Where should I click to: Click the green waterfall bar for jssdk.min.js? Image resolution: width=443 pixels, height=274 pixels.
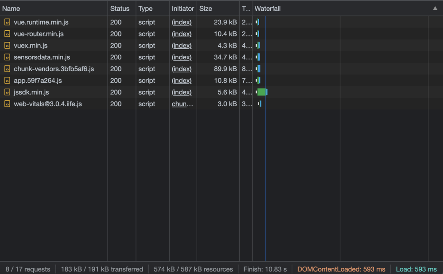[x=261, y=92]
